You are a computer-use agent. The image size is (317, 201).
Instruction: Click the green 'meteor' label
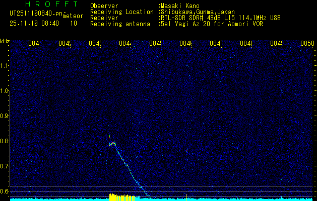[x=73, y=16]
